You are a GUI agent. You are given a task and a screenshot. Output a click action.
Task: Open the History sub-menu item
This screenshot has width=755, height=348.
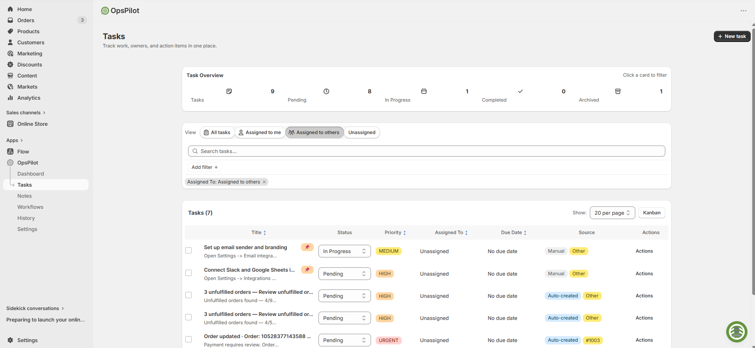pyautogui.click(x=26, y=218)
